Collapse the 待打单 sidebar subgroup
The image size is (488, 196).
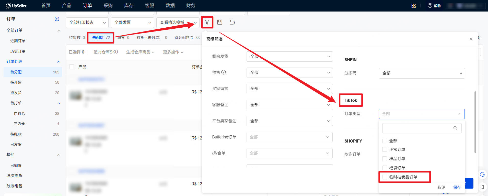pyautogui.click(x=59, y=103)
